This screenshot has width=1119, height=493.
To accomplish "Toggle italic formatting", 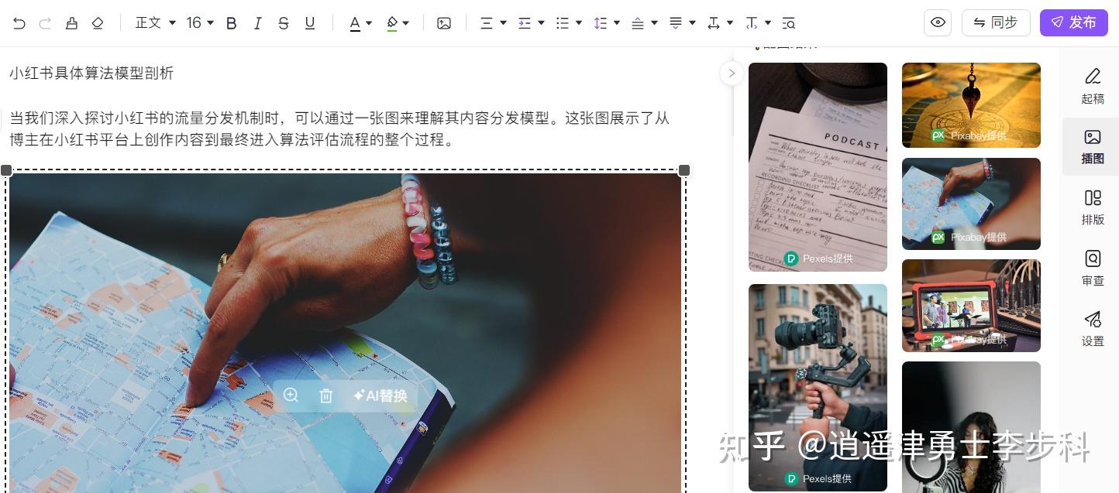I will [257, 23].
